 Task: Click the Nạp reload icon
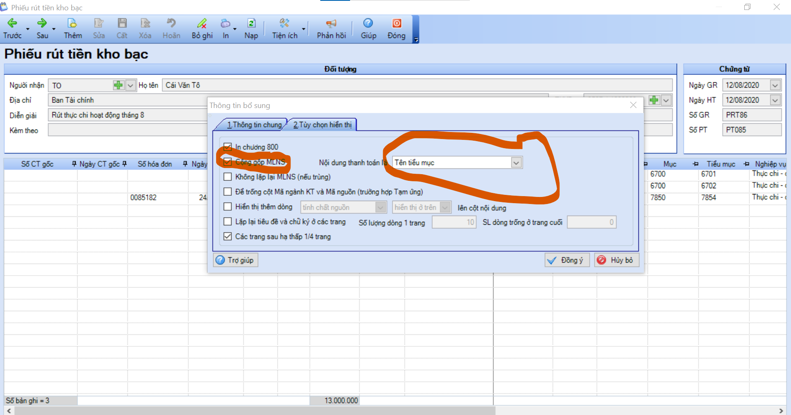click(x=251, y=24)
